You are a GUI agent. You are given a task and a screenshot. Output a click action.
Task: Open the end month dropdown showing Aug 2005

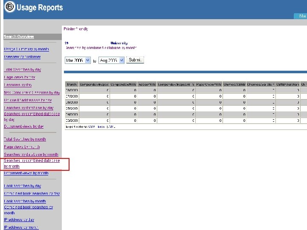tap(111, 60)
